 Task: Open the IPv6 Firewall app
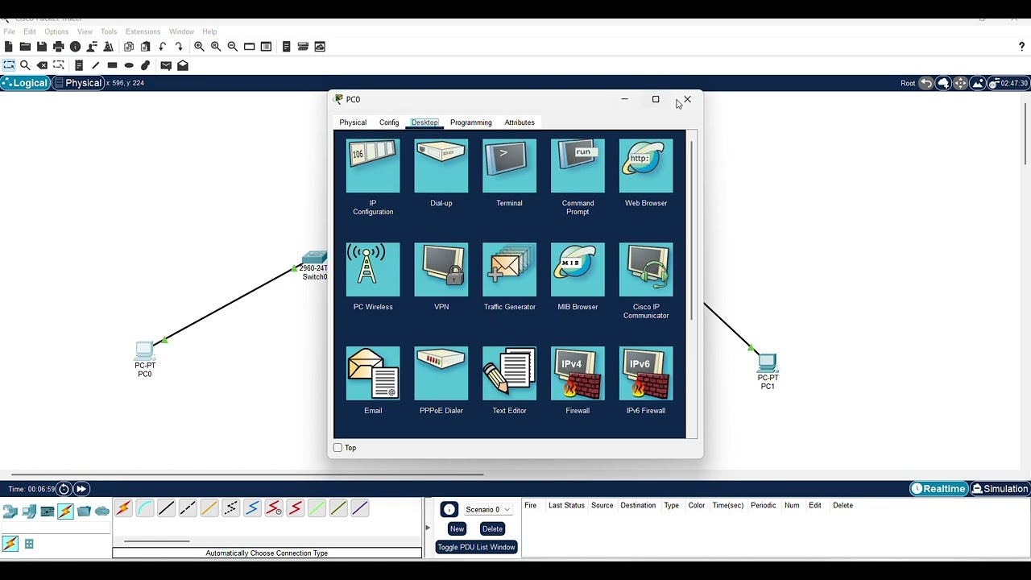(646, 374)
